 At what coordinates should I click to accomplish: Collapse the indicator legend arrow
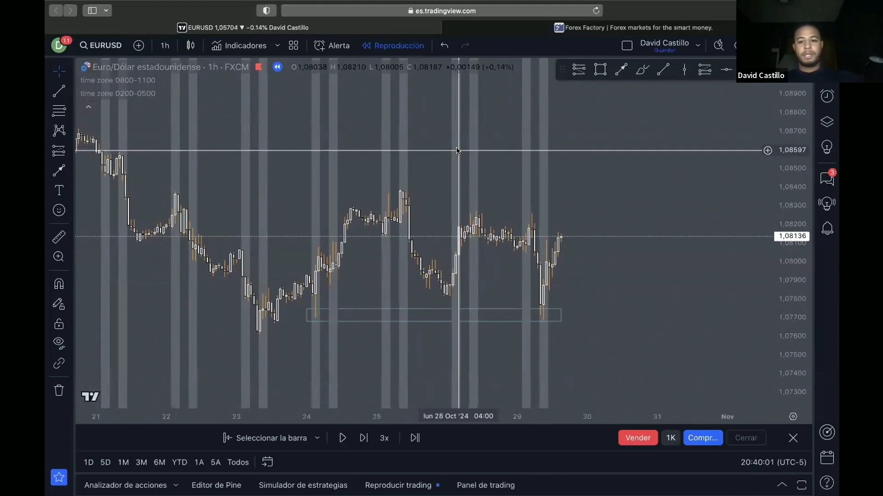point(88,107)
